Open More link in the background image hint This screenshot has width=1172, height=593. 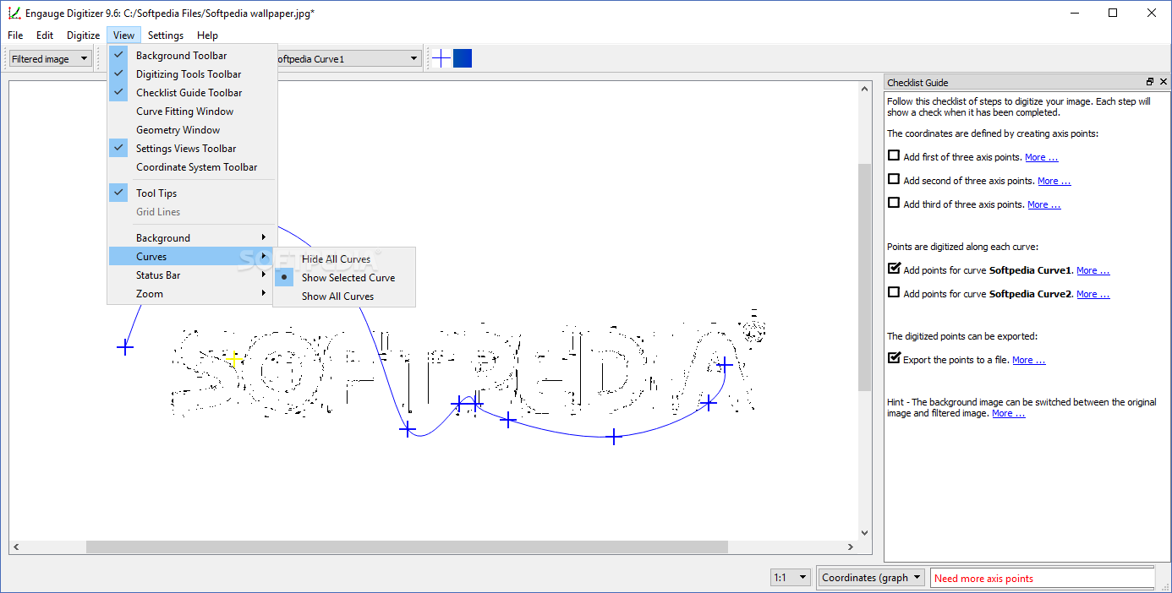point(1008,414)
